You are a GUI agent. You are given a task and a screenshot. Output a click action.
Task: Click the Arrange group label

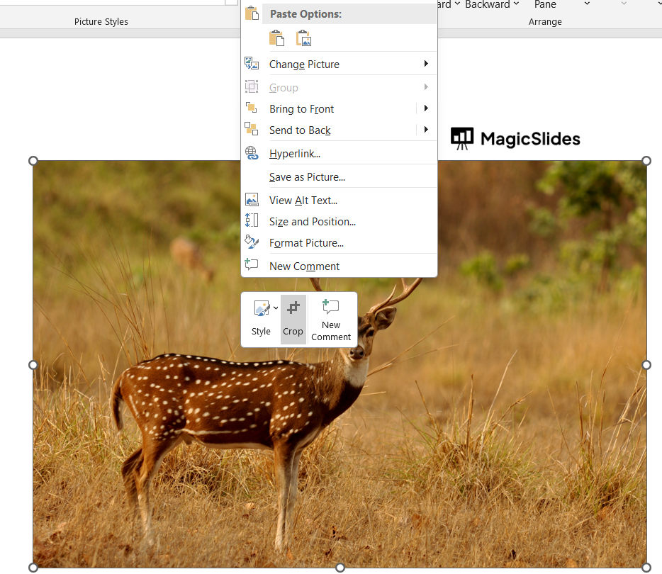click(545, 21)
